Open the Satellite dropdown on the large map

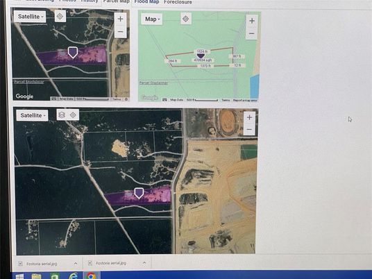(33, 115)
